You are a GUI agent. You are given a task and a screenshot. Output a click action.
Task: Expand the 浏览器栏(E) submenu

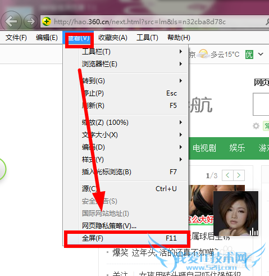click(x=125, y=64)
